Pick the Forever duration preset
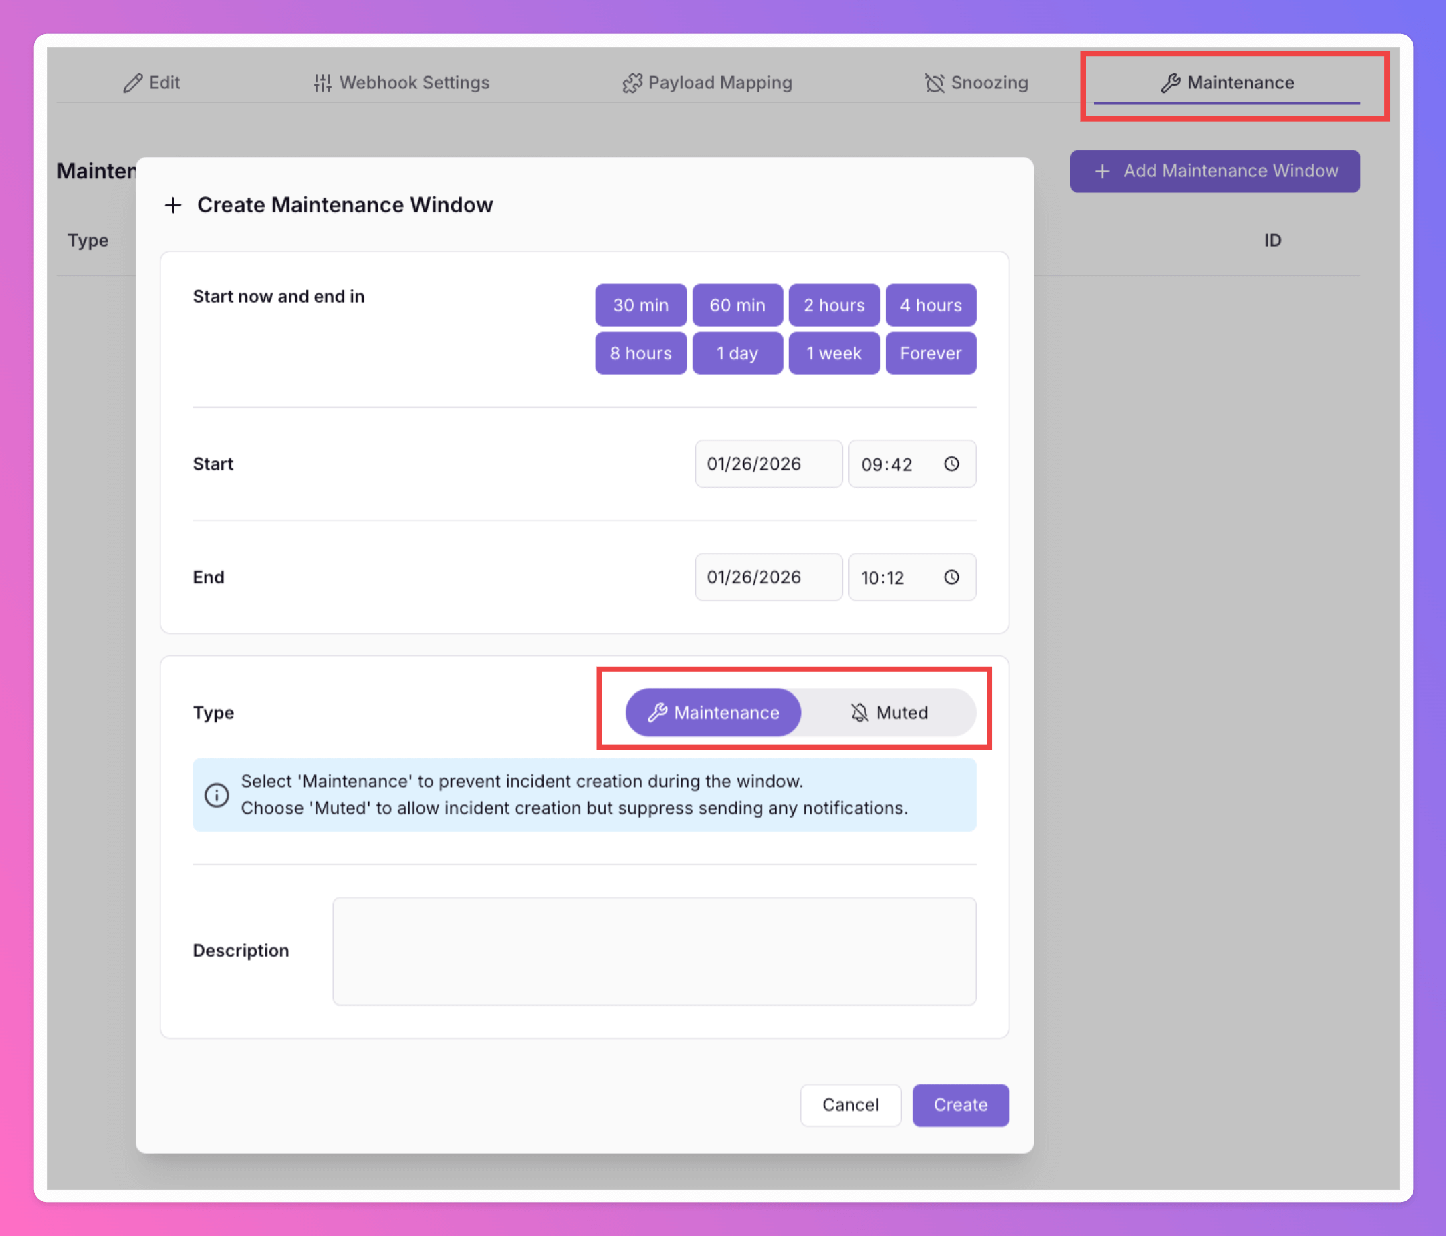The image size is (1446, 1236). (x=931, y=353)
